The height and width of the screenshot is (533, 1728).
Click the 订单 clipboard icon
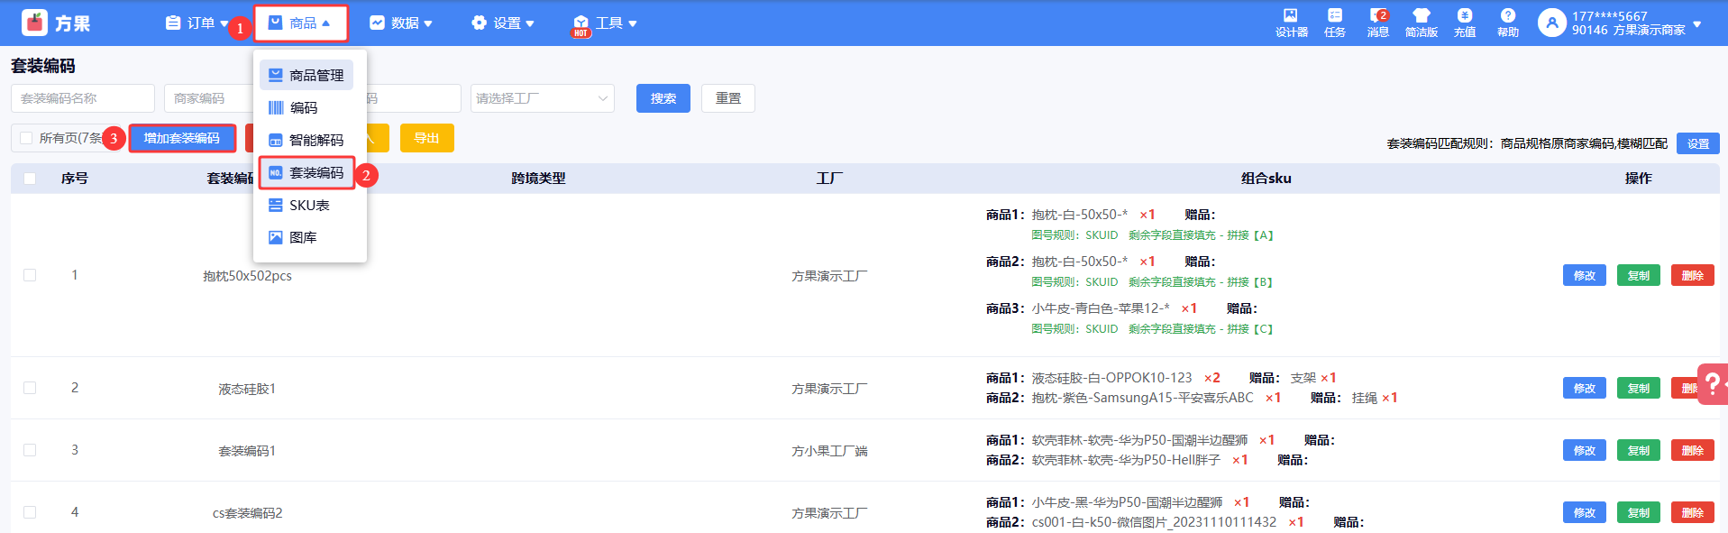click(x=173, y=23)
